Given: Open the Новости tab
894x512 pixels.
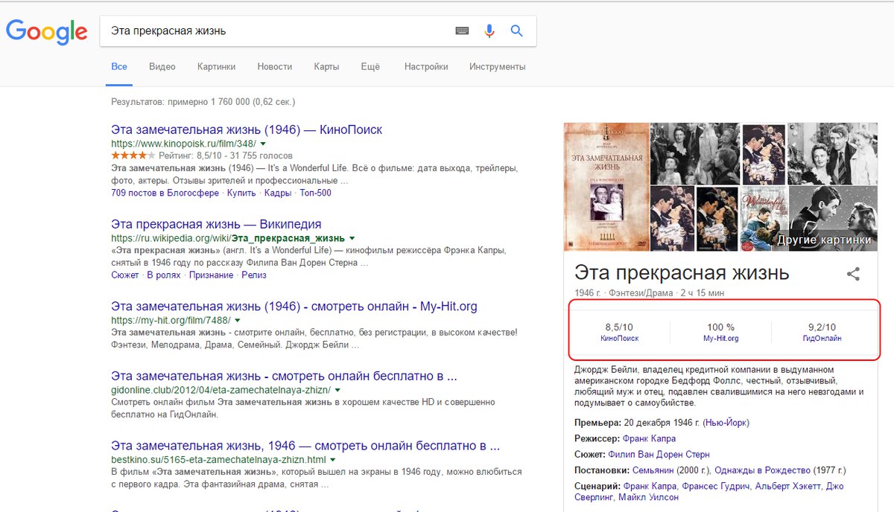Looking at the screenshot, I should [275, 67].
